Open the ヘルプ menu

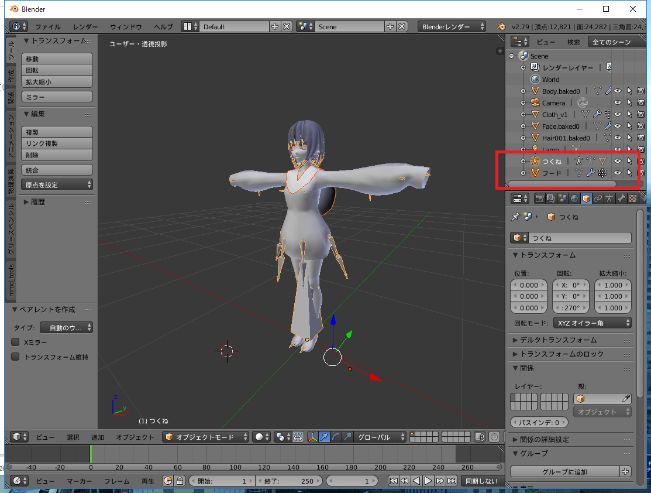(163, 26)
